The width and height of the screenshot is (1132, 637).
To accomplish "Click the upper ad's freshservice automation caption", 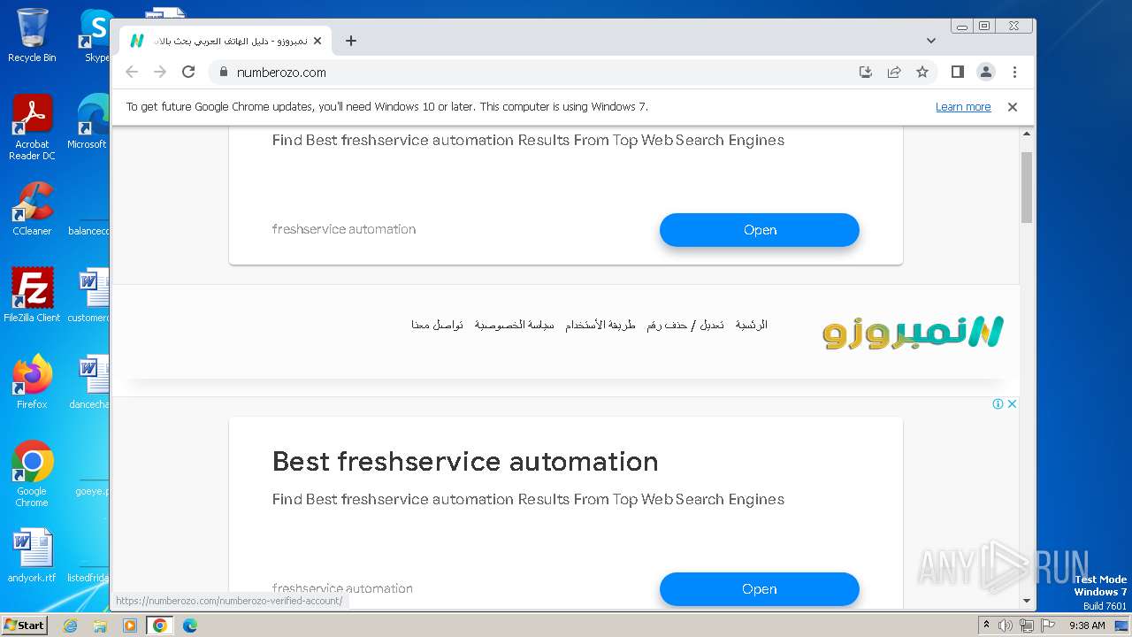I will [x=344, y=229].
